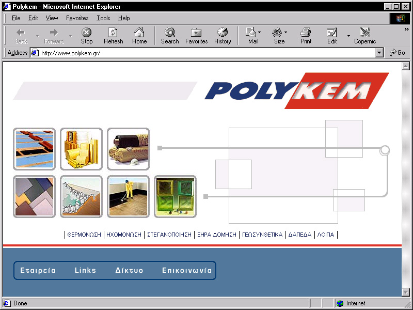This screenshot has width=413, height=310.
Task: Click the Internet zone globe icon
Action: coord(340,303)
